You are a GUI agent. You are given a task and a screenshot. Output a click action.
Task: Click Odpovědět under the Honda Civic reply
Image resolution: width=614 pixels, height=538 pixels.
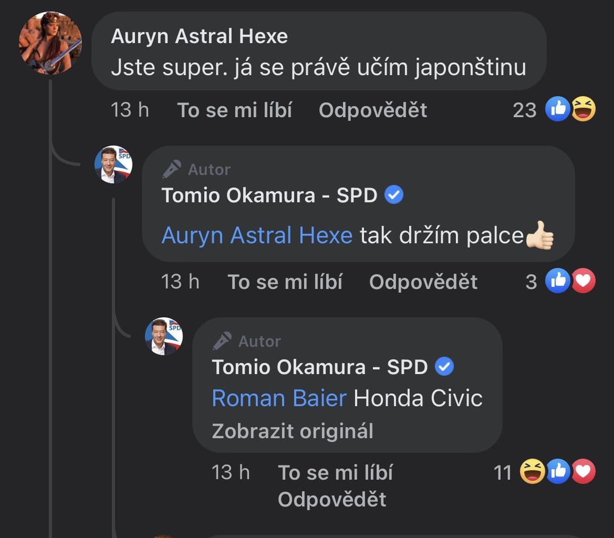pos(332,499)
